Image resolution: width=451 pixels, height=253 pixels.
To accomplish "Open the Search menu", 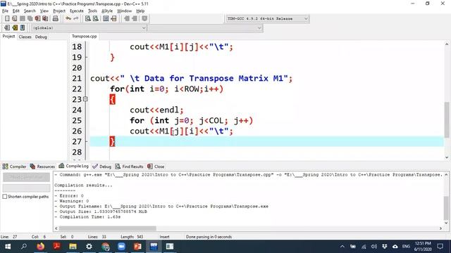I will point(30,11).
